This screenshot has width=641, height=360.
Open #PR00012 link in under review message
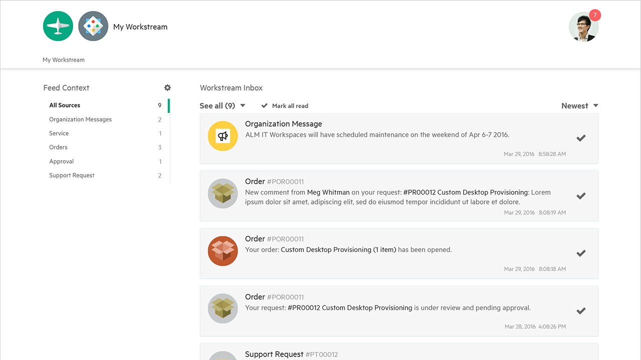coord(350,307)
